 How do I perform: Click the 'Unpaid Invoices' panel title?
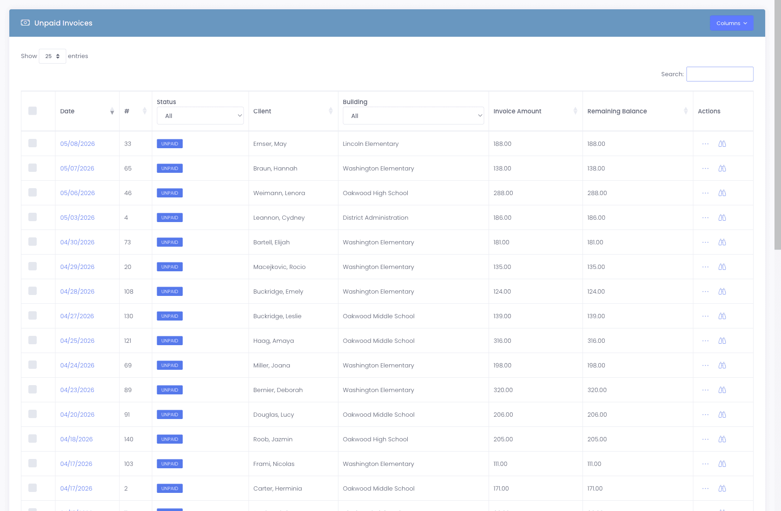[x=63, y=23]
